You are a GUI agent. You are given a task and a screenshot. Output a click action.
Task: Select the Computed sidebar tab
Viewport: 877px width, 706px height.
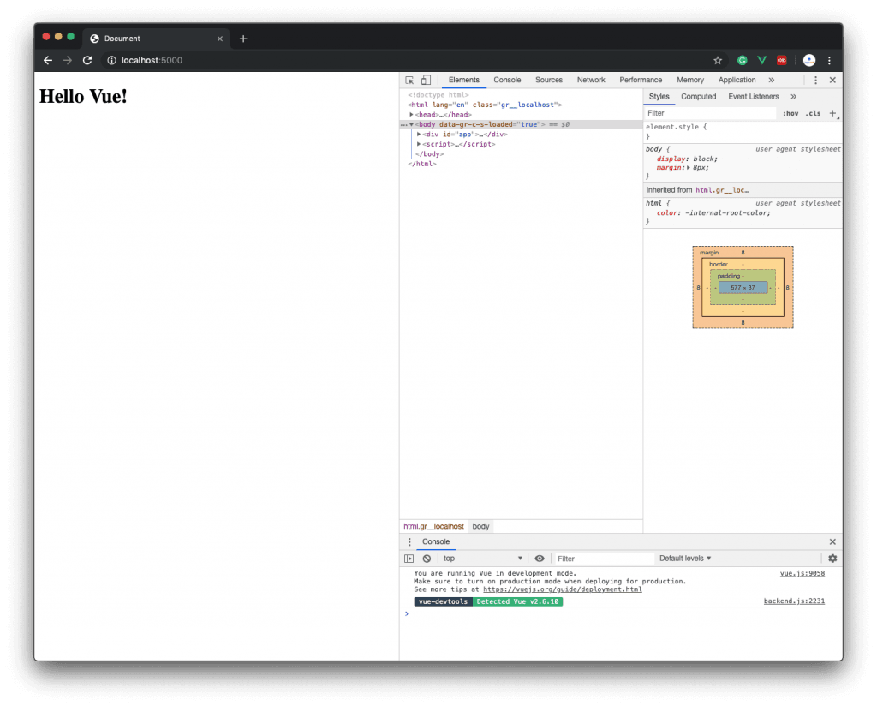pos(699,96)
